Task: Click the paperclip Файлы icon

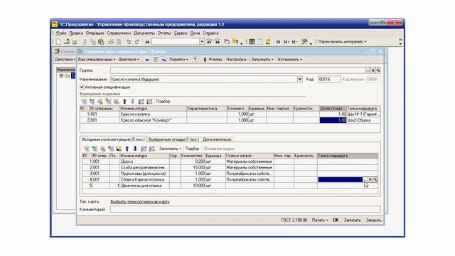Action: (x=205, y=59)
